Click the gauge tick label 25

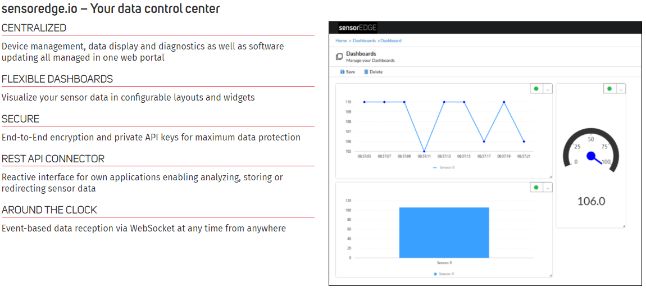pos(577,147)
